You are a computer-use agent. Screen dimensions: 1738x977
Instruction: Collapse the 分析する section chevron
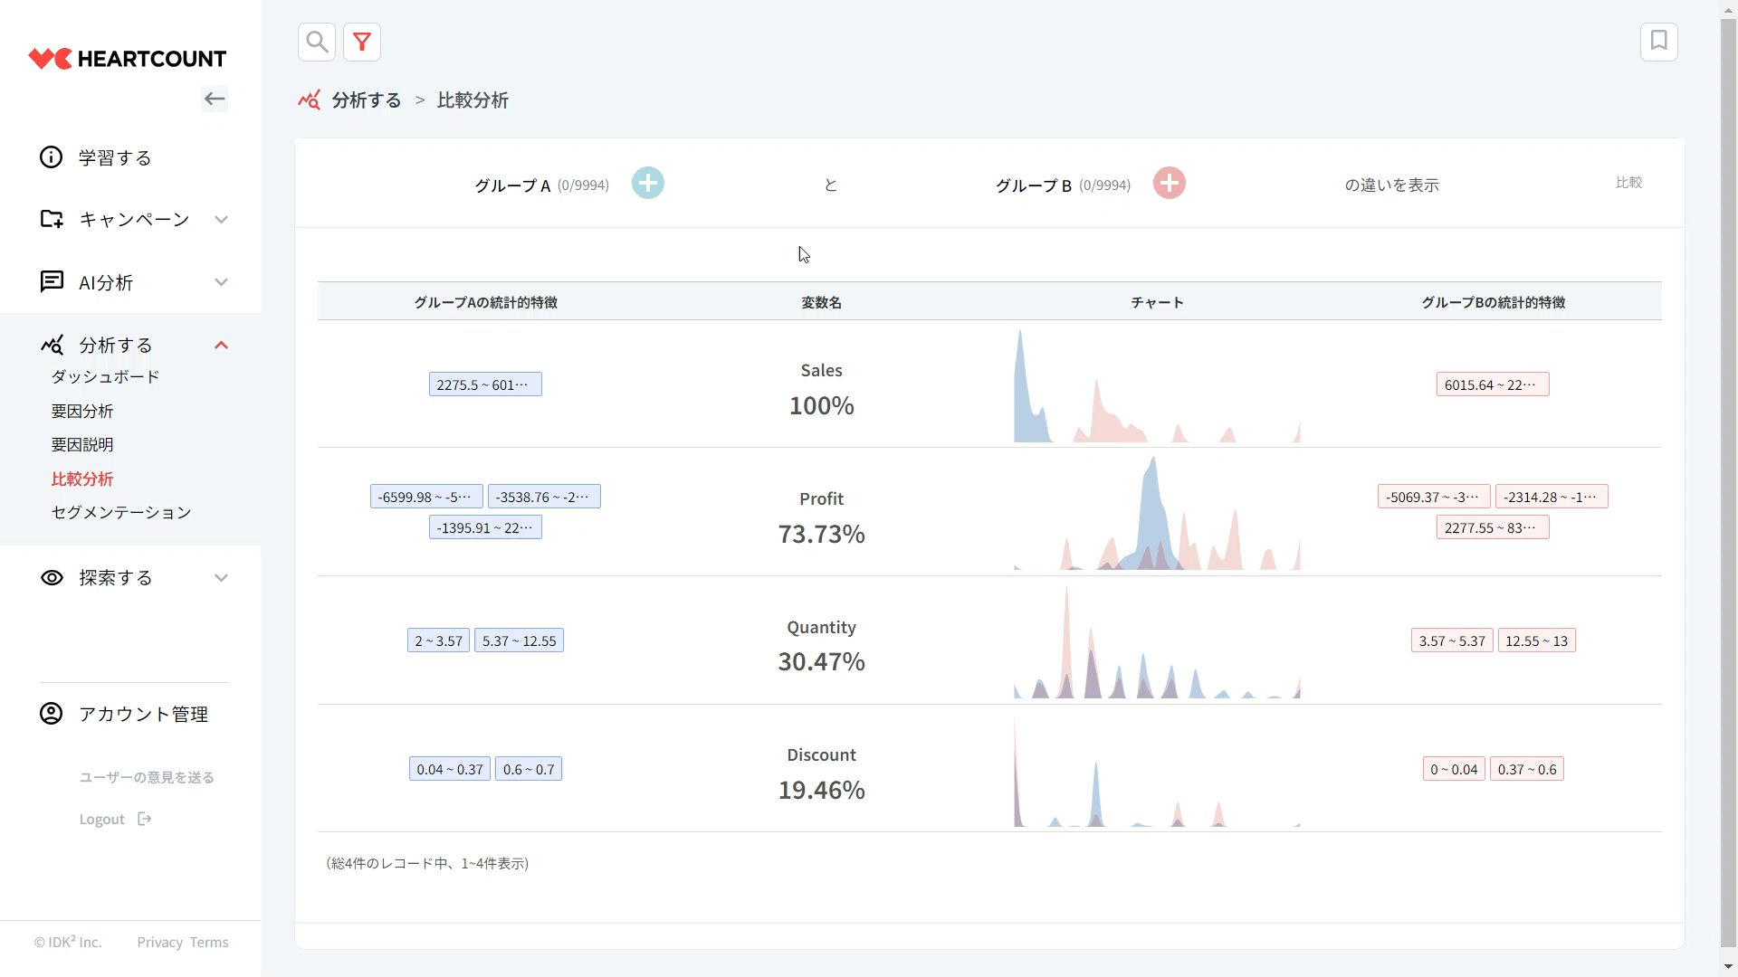(x=221, y=346)
